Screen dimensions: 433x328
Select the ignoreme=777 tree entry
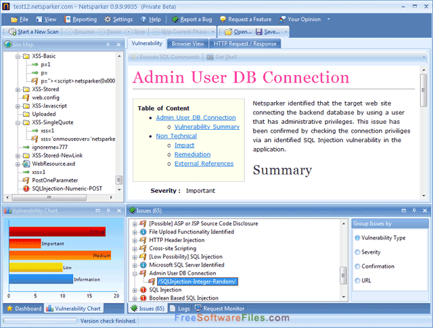tap(49, 147)
